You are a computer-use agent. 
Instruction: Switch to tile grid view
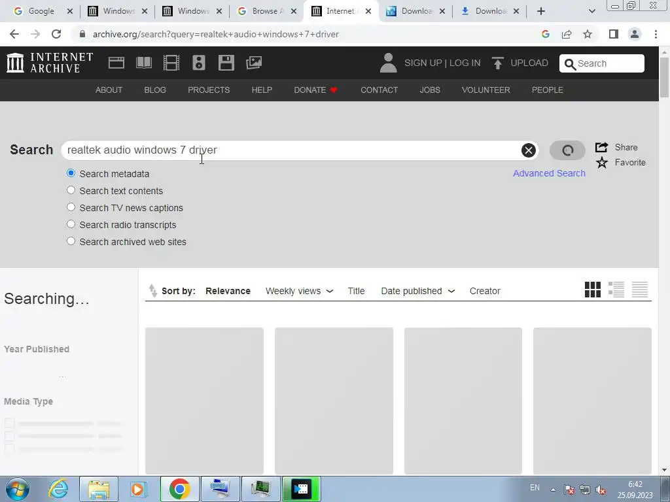[x=593, y=290]
